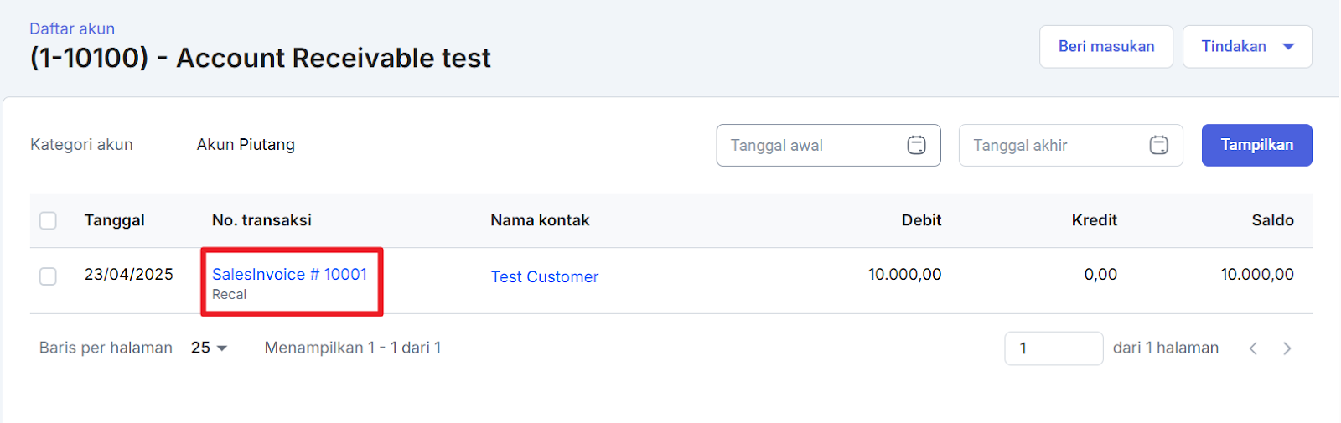Viewport: 1341px width, 423px height.
Task: Open the Test Customer contact link
Action: pyautogui.click(x=544, y=277)
